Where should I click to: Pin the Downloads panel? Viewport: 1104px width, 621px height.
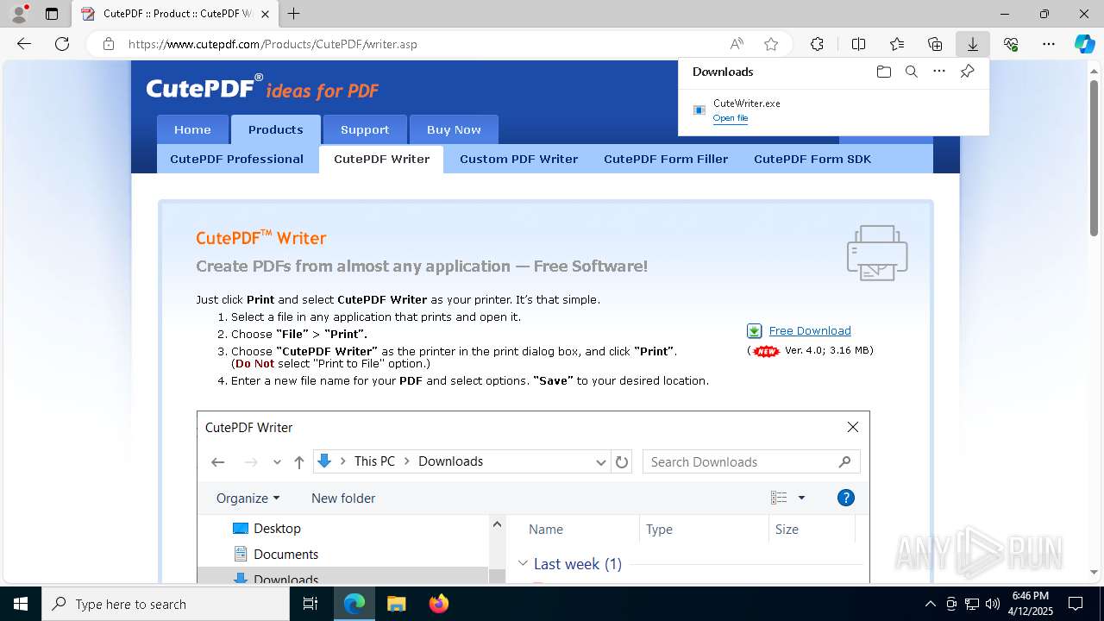coord(968,72)
